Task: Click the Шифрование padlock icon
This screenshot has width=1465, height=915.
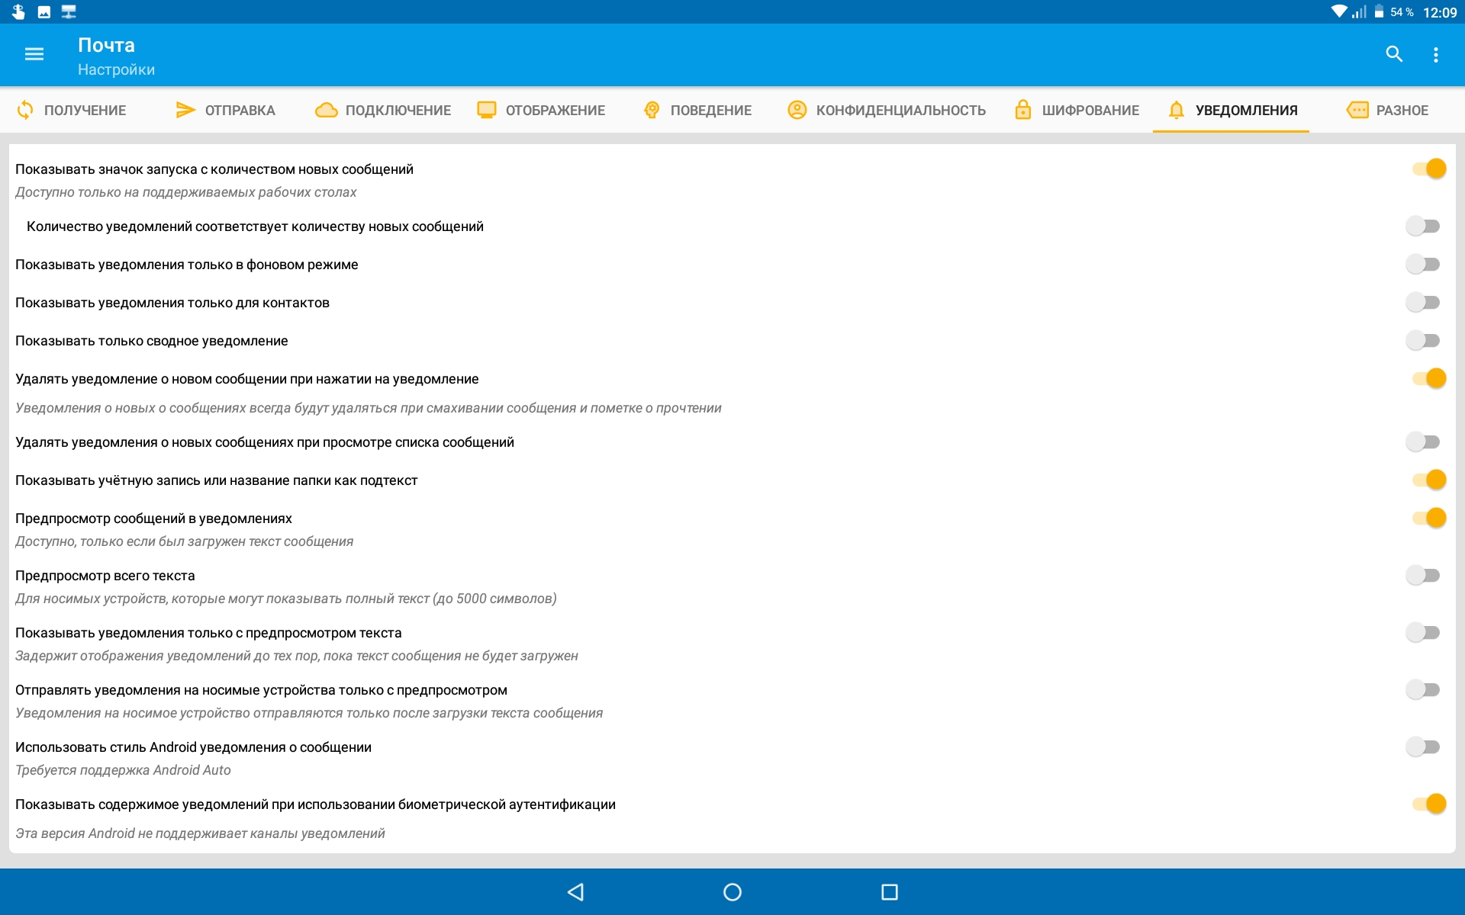Action: [x=1022, y=110]
